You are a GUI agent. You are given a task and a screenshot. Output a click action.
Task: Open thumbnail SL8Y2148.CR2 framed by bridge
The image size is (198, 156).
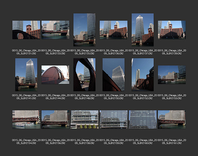[84, 75]
